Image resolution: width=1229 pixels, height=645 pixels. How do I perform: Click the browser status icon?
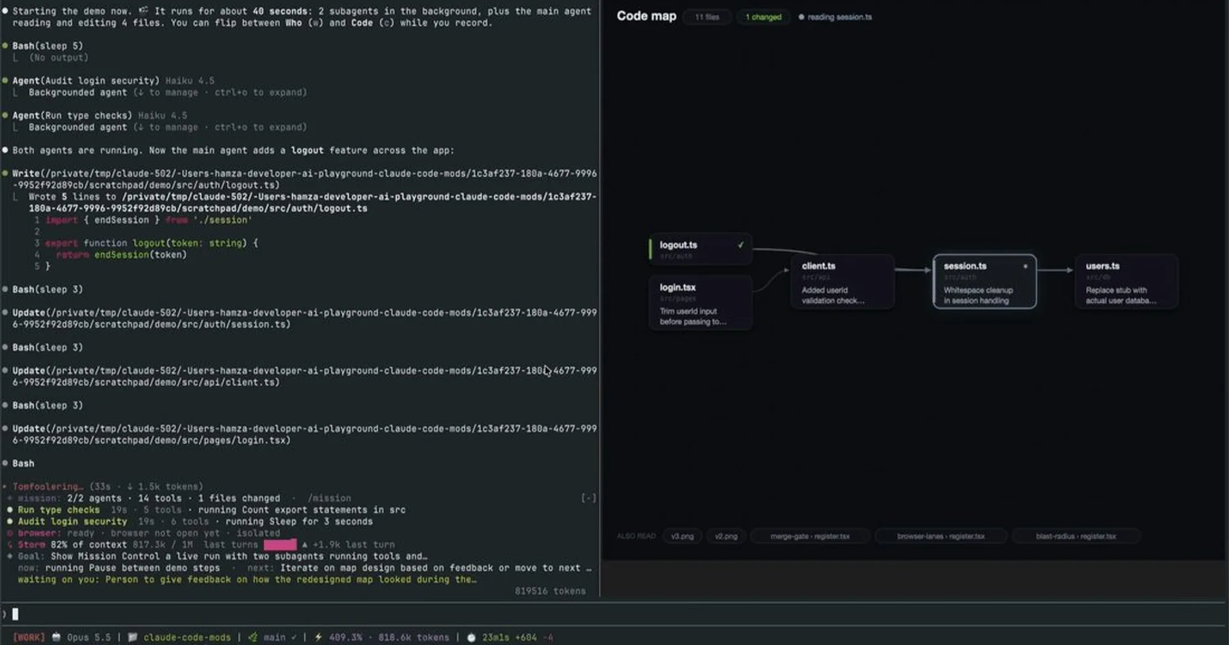pyautogui.click(x=10, y=533)
